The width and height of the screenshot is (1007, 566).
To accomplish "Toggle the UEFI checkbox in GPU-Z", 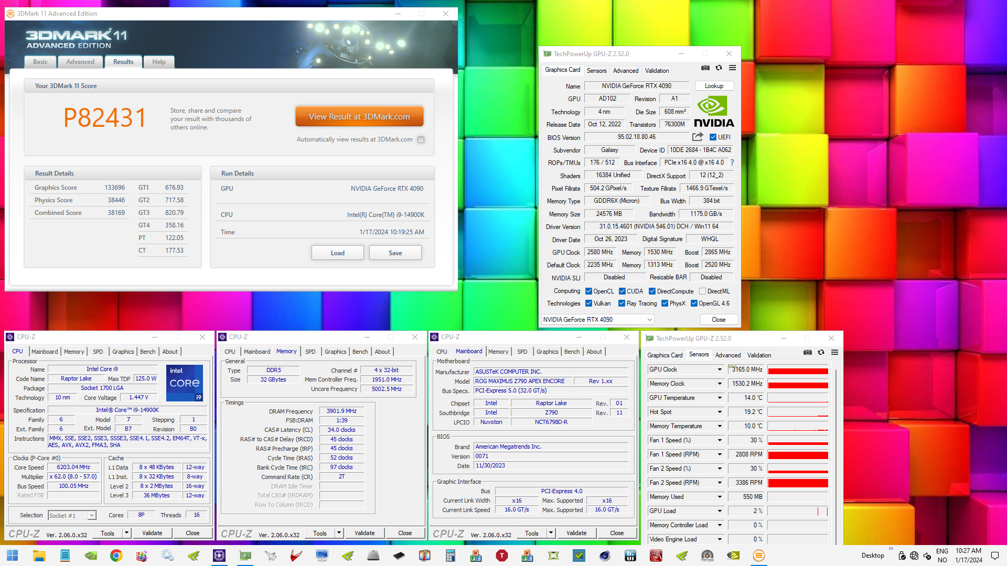I will [713, 137].
